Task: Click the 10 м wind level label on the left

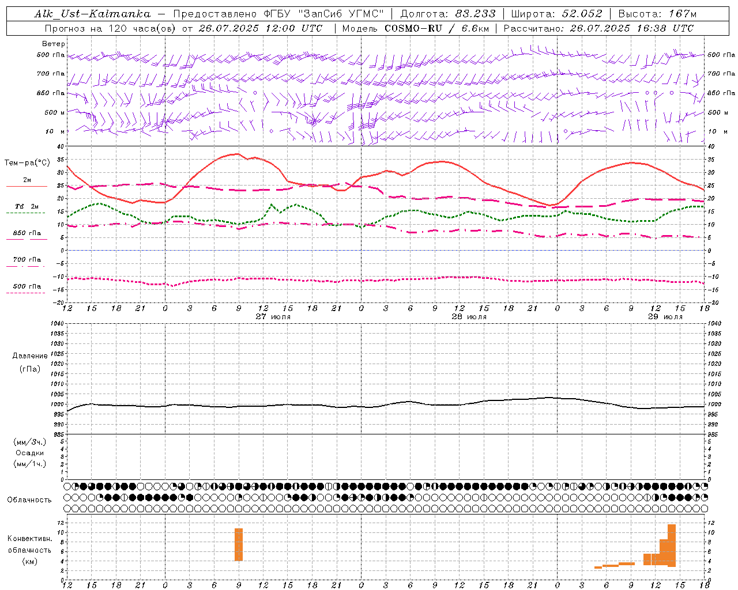Action: [x=55, y=131]
